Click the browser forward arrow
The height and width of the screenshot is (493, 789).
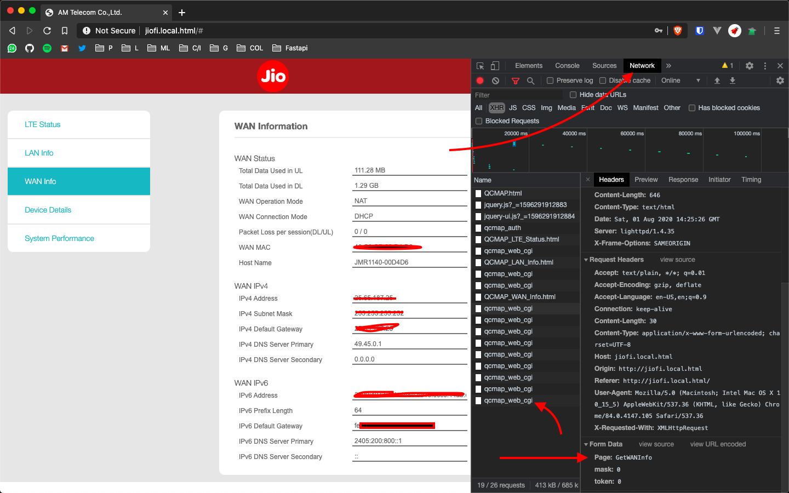(30, 31)
